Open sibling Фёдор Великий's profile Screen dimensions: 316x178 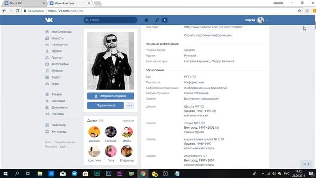click(x=223, y=61)
